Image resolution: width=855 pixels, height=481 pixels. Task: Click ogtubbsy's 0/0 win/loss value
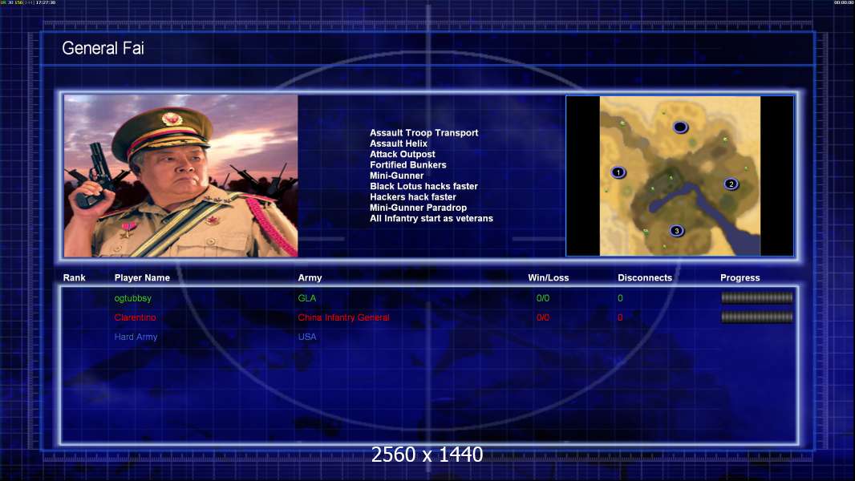click(542, 298)
